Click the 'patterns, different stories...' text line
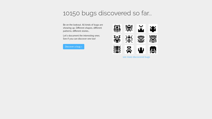The width and height of the screenshot is (212, 119). 76,31
